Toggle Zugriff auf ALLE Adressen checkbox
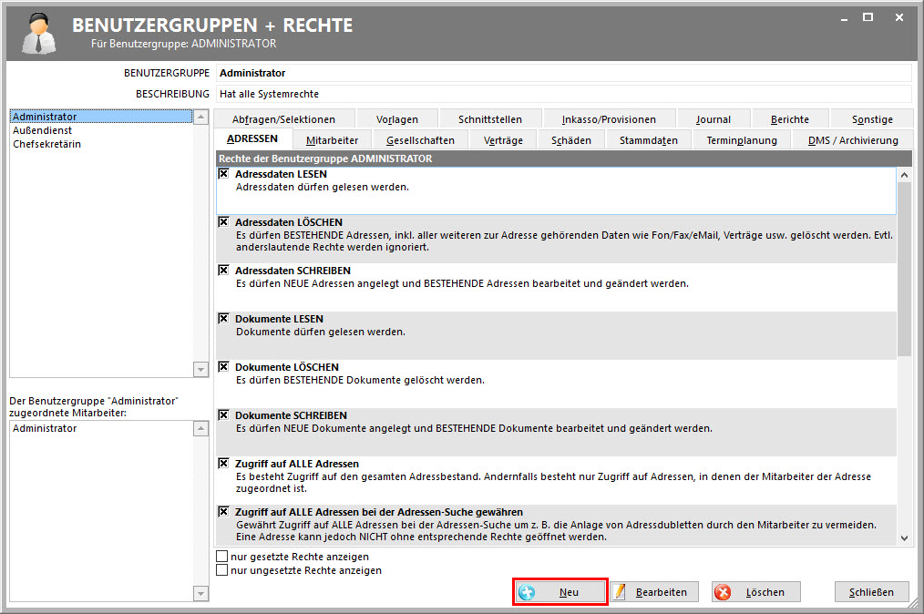The width and height of the screenshot is (924, 614). 223,464
